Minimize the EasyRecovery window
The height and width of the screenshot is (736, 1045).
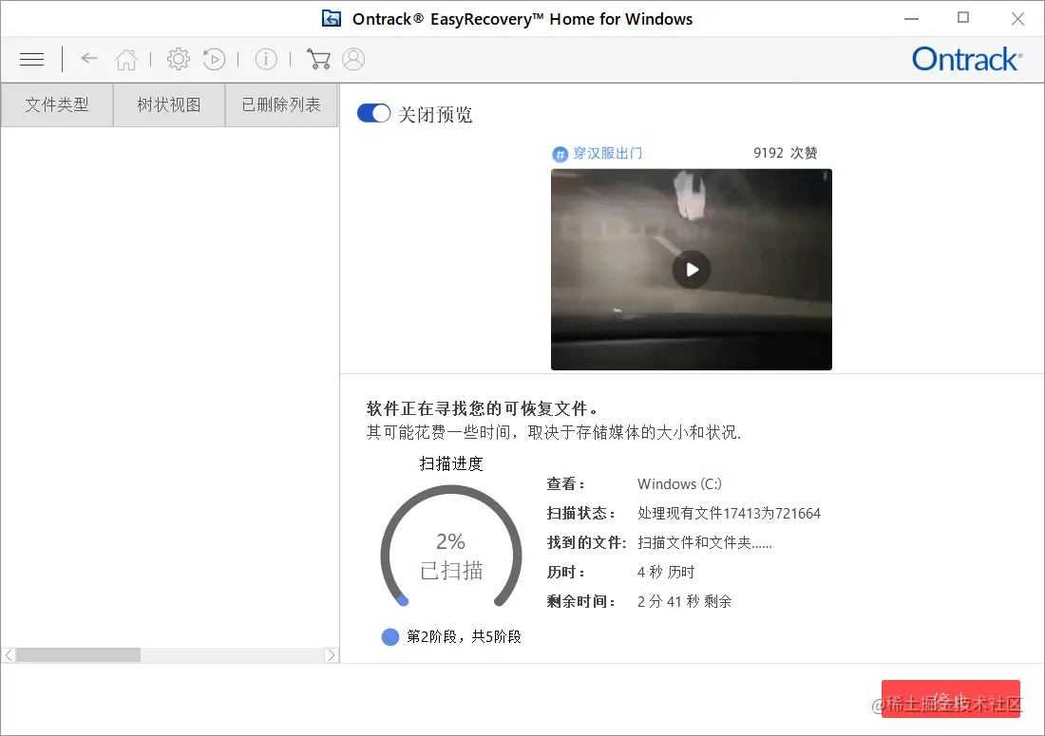coord(911,19)
